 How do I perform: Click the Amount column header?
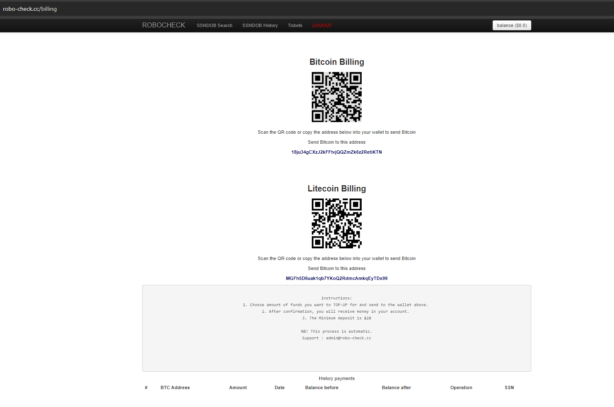click(x=238, y=388)
